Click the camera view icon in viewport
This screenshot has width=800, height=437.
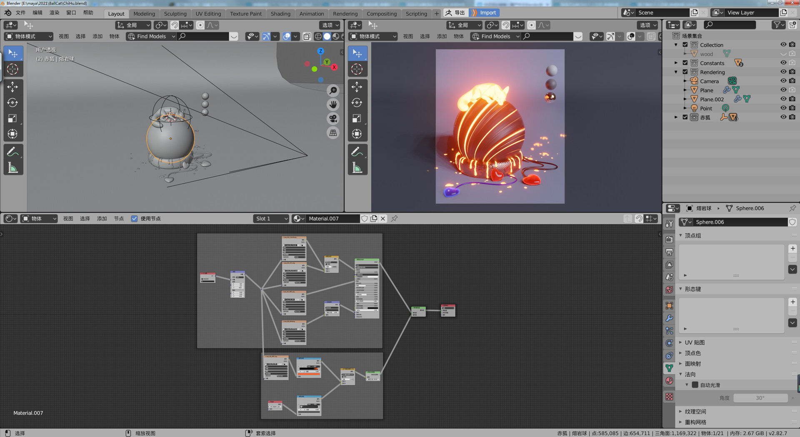(333, 119)
